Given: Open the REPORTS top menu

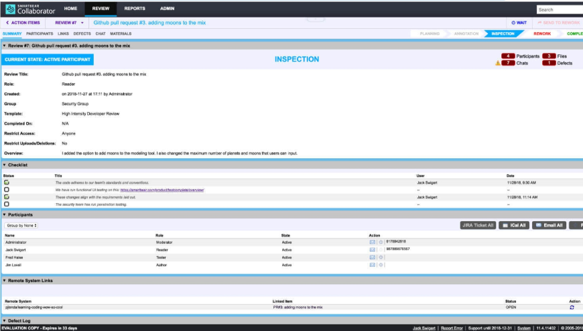Looking at the screenshot, I should (x=134, y=9).
